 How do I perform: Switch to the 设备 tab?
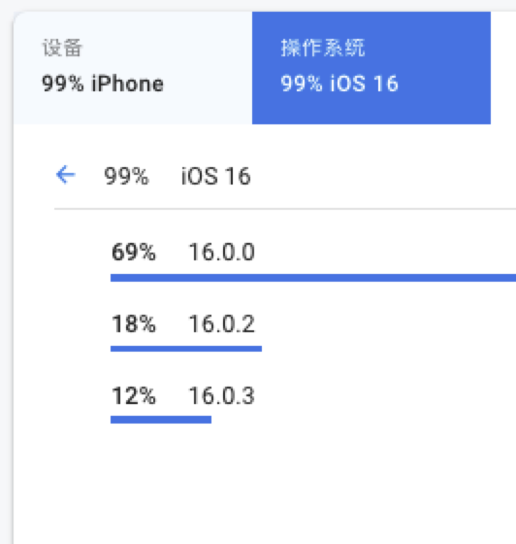pyautogui.click(x=133, y=68)
